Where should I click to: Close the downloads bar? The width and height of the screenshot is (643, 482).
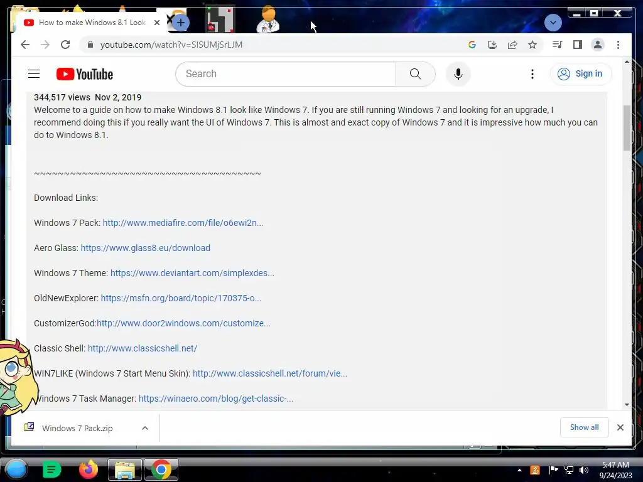click(x=620, y=427)
